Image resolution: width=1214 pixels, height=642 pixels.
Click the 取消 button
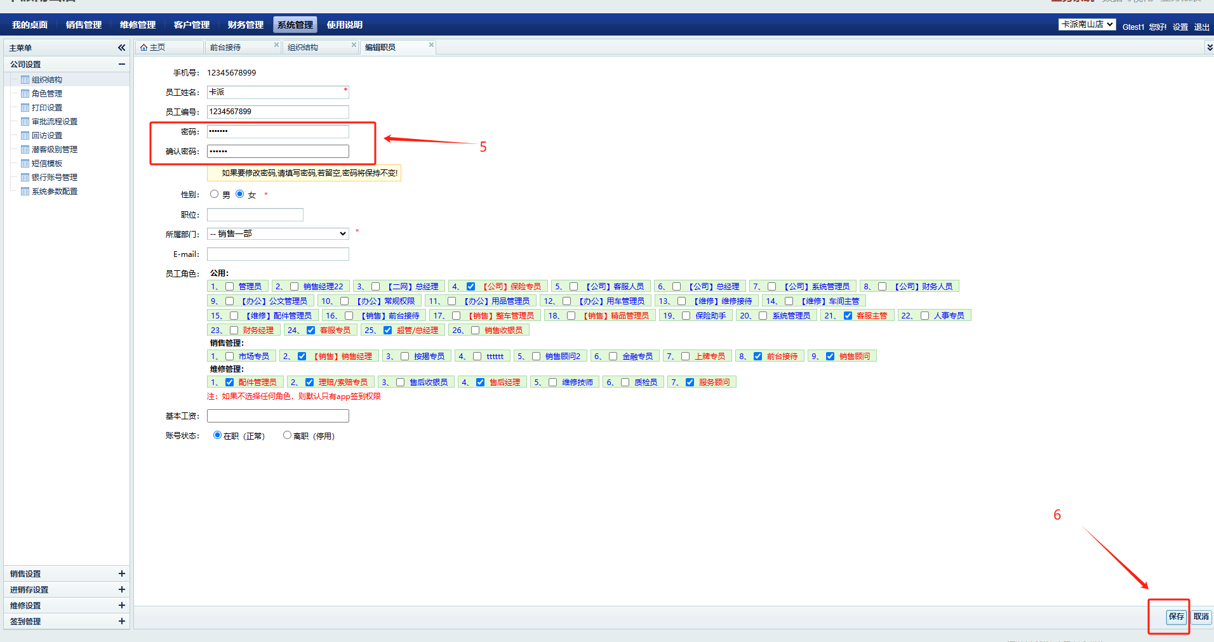[1201, 617]
